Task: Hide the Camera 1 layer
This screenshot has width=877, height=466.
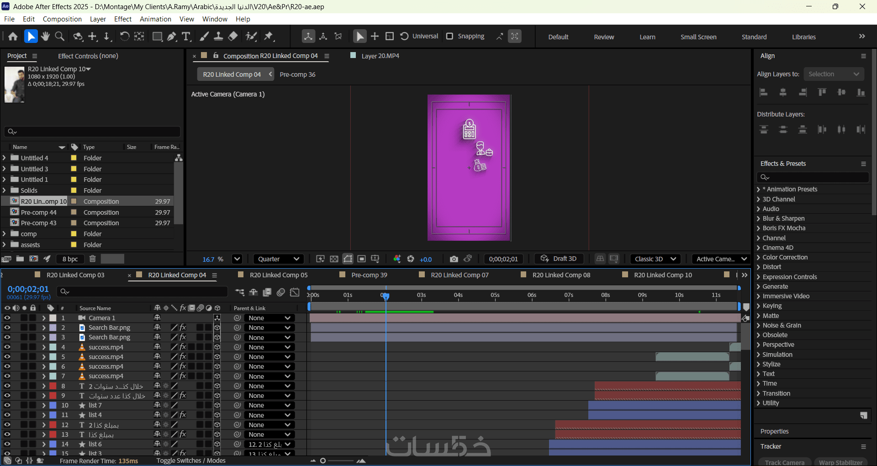Action: (x=7, y=318)
